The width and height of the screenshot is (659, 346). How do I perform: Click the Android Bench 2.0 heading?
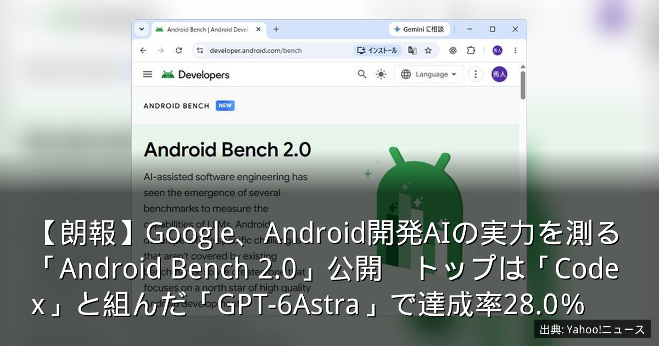click(x=227, y=149)
